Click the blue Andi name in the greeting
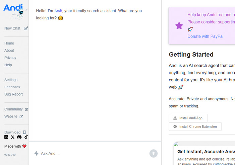The width and height of the screenshot is (235, 165). point(58,11)
